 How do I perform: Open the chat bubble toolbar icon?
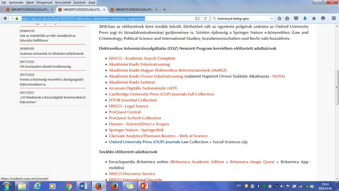pos(323,19)
